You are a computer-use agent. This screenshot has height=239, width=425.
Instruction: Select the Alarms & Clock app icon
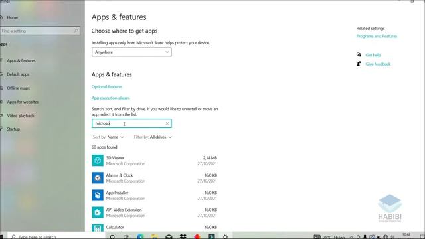tap(98, 178)
